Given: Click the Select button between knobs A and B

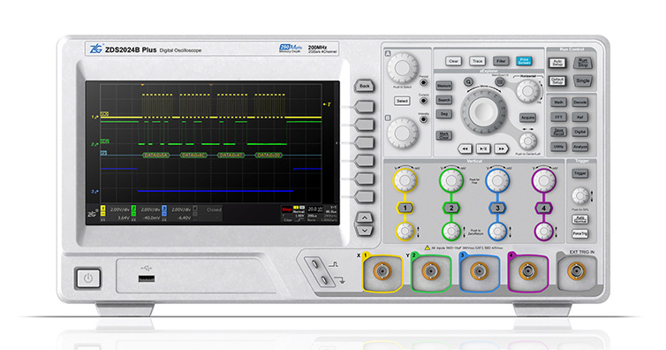Looking at the screenshot, I should pos(402,101).
